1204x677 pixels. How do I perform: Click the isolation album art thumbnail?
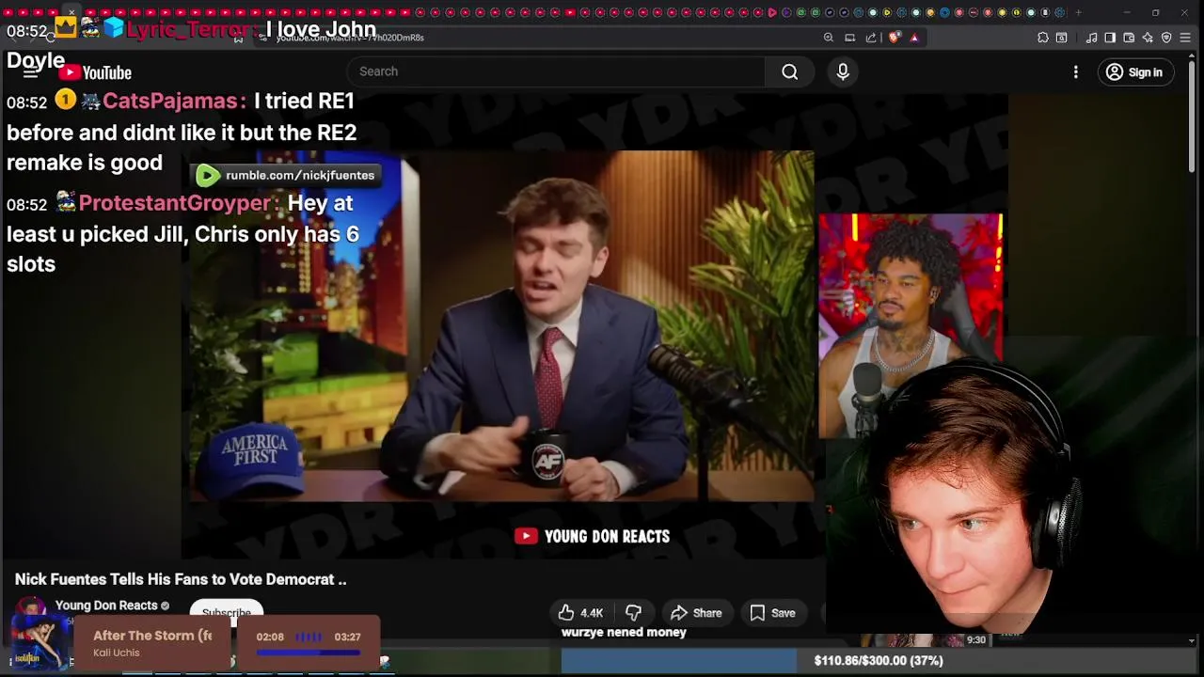[x=40, y=642]
